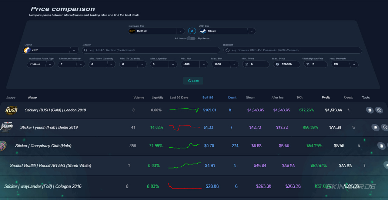Click the wayLander 30-day price chart

pos(185,186)
